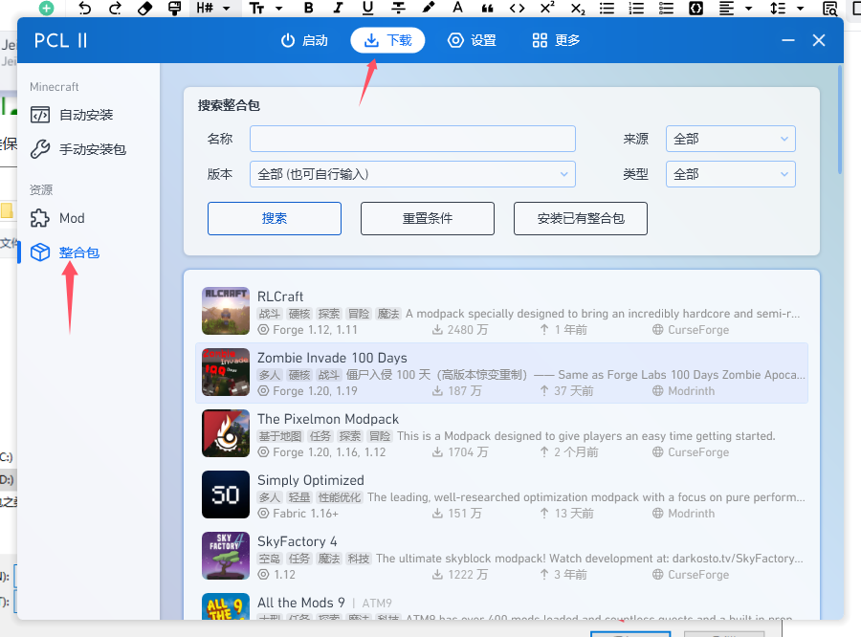Open the RLCraft modpack thumbnail
Screen dimensions: 861x637
pyautogui.click(x=226, y=311)
